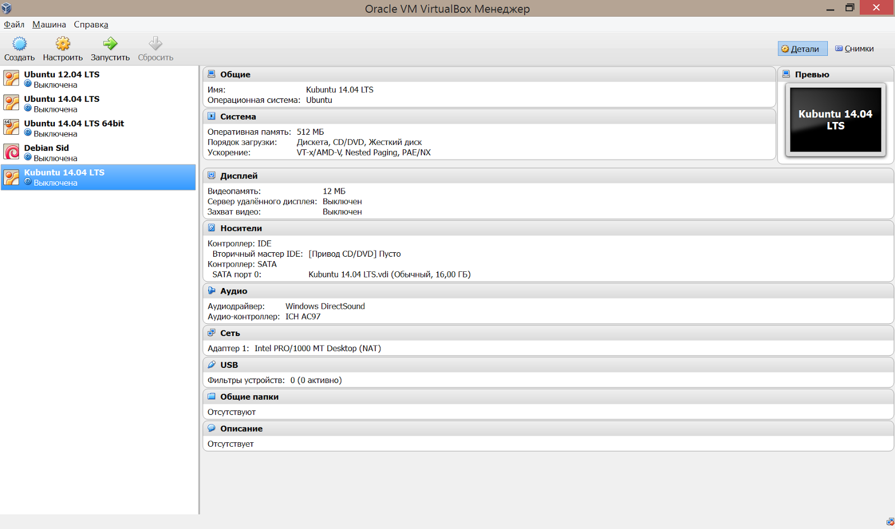Click the Фильтры устройств label

246,380
